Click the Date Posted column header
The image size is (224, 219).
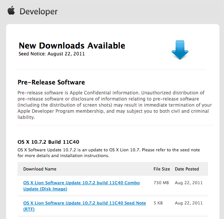(x=187, y=169)
